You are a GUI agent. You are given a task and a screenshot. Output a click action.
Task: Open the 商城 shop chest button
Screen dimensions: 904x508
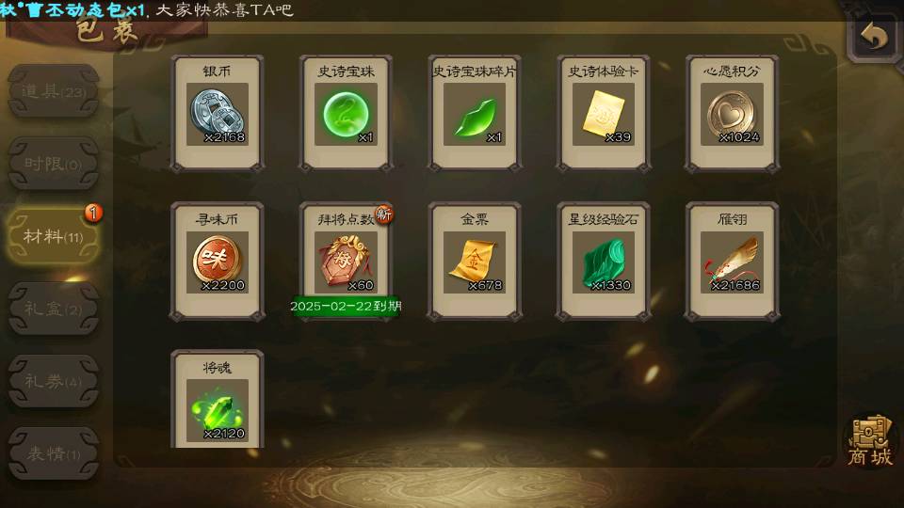870,442
